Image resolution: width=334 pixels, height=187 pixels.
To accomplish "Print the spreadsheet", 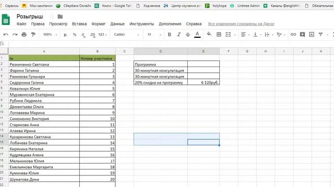I will [x=24, y=35].
